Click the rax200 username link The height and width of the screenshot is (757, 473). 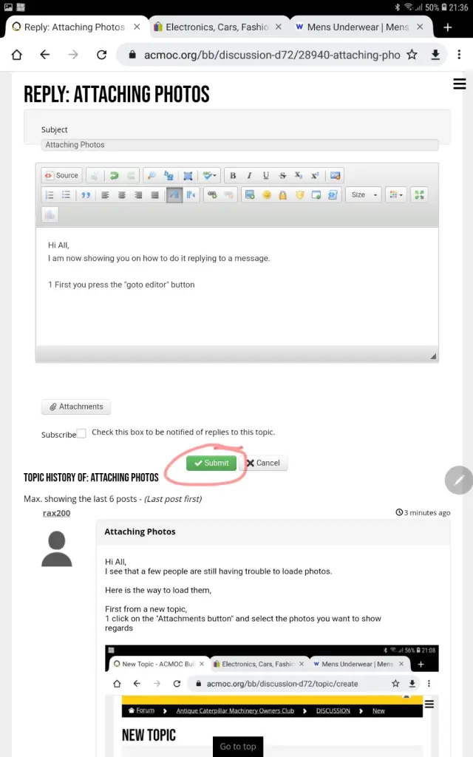[57, 513]
